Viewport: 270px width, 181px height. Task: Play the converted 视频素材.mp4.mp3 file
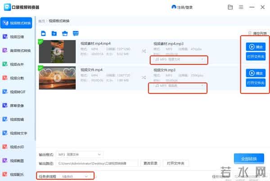click(256, 47)
